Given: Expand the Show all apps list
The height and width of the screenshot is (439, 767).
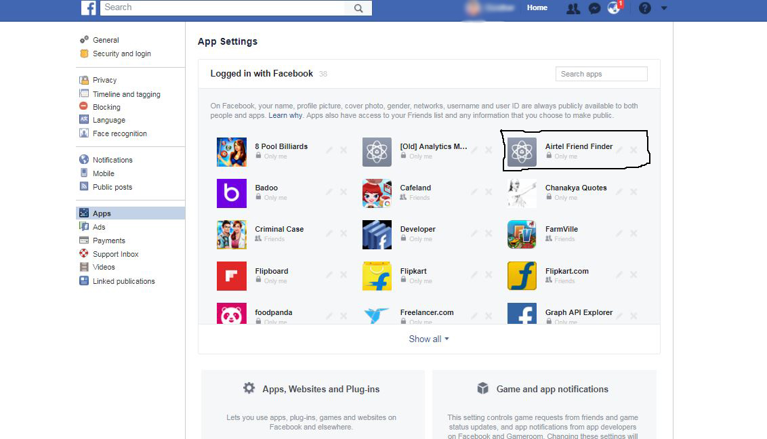Looking at the screenshot, I should coord(428,339).
